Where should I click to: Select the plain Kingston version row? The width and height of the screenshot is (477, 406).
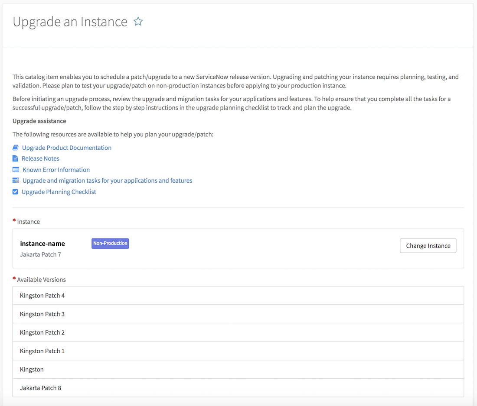[x=238, y=370]
